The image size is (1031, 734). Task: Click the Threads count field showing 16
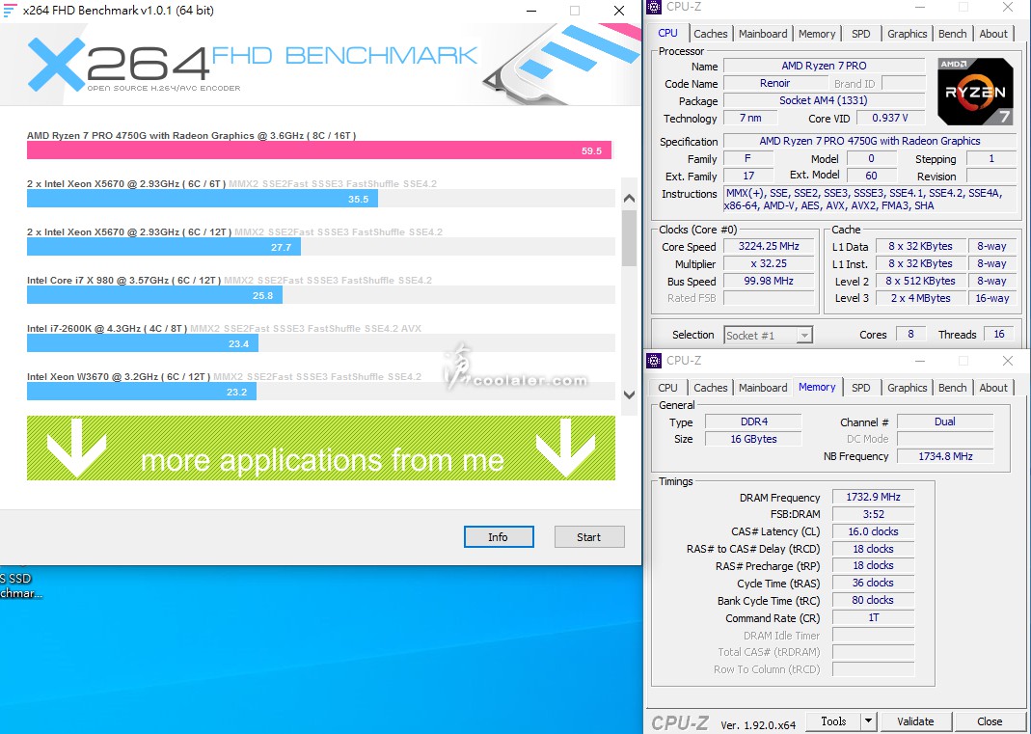click(999, 334)
